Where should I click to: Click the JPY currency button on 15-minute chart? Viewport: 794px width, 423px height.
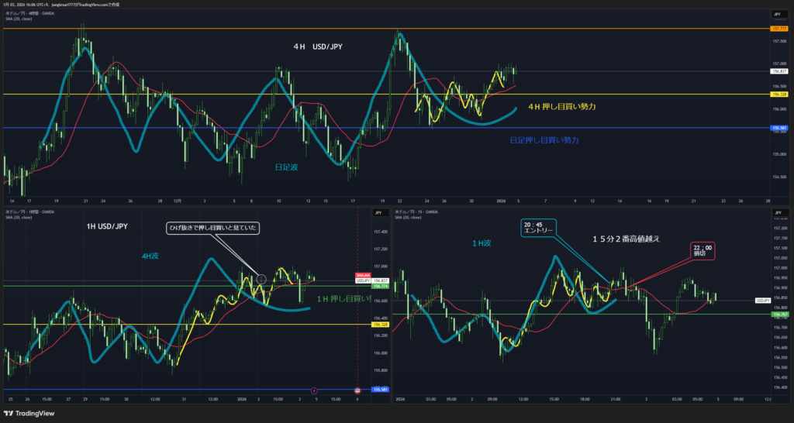(776, 211)
